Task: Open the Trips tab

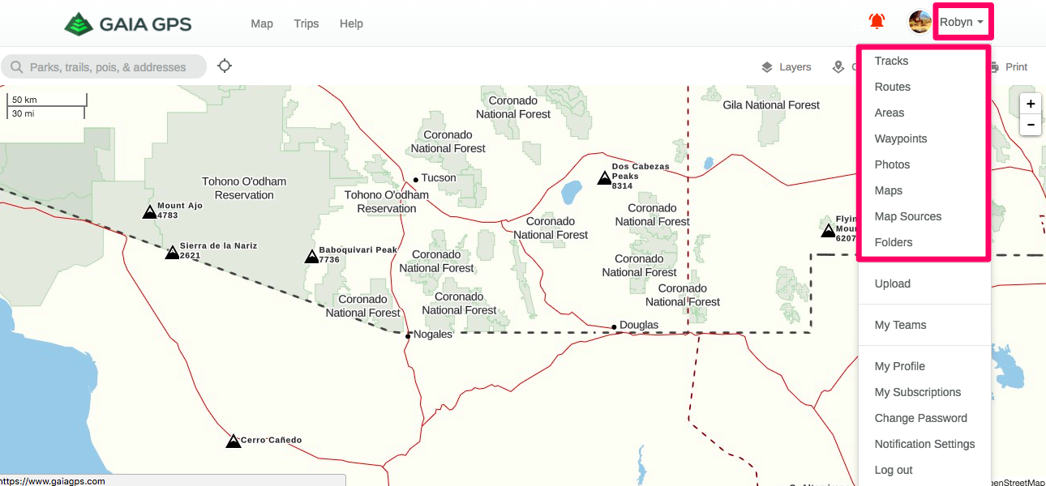Action: pyautogui.click(x=307, y=23)
